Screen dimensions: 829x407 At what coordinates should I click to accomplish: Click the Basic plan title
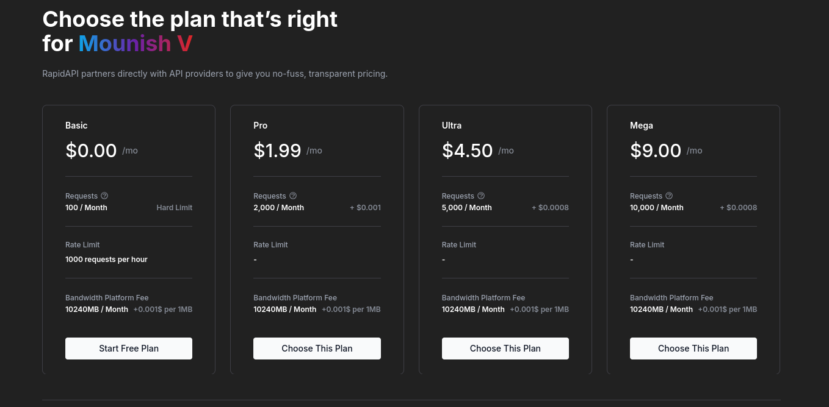[76, 126]
